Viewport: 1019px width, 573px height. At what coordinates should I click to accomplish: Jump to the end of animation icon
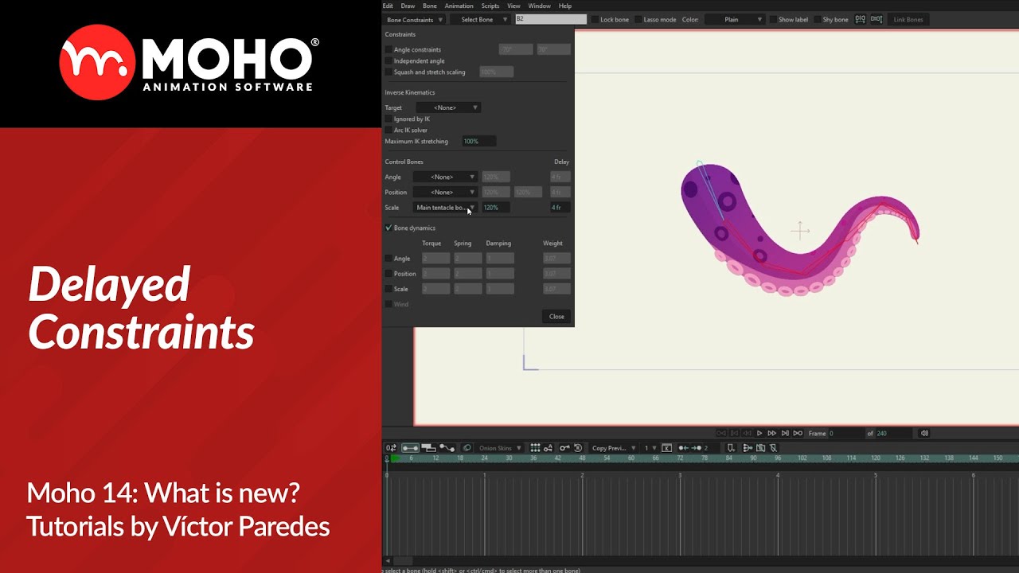coord(785,434)
